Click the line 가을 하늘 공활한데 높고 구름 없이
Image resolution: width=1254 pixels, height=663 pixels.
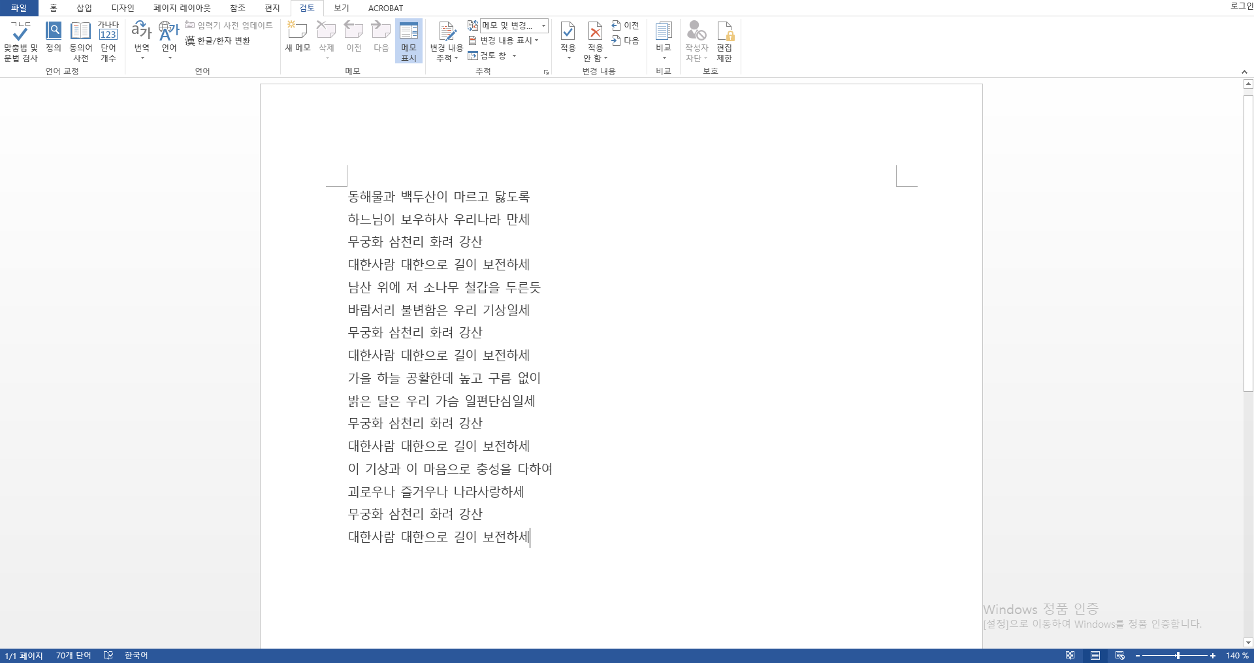point(445,378)
